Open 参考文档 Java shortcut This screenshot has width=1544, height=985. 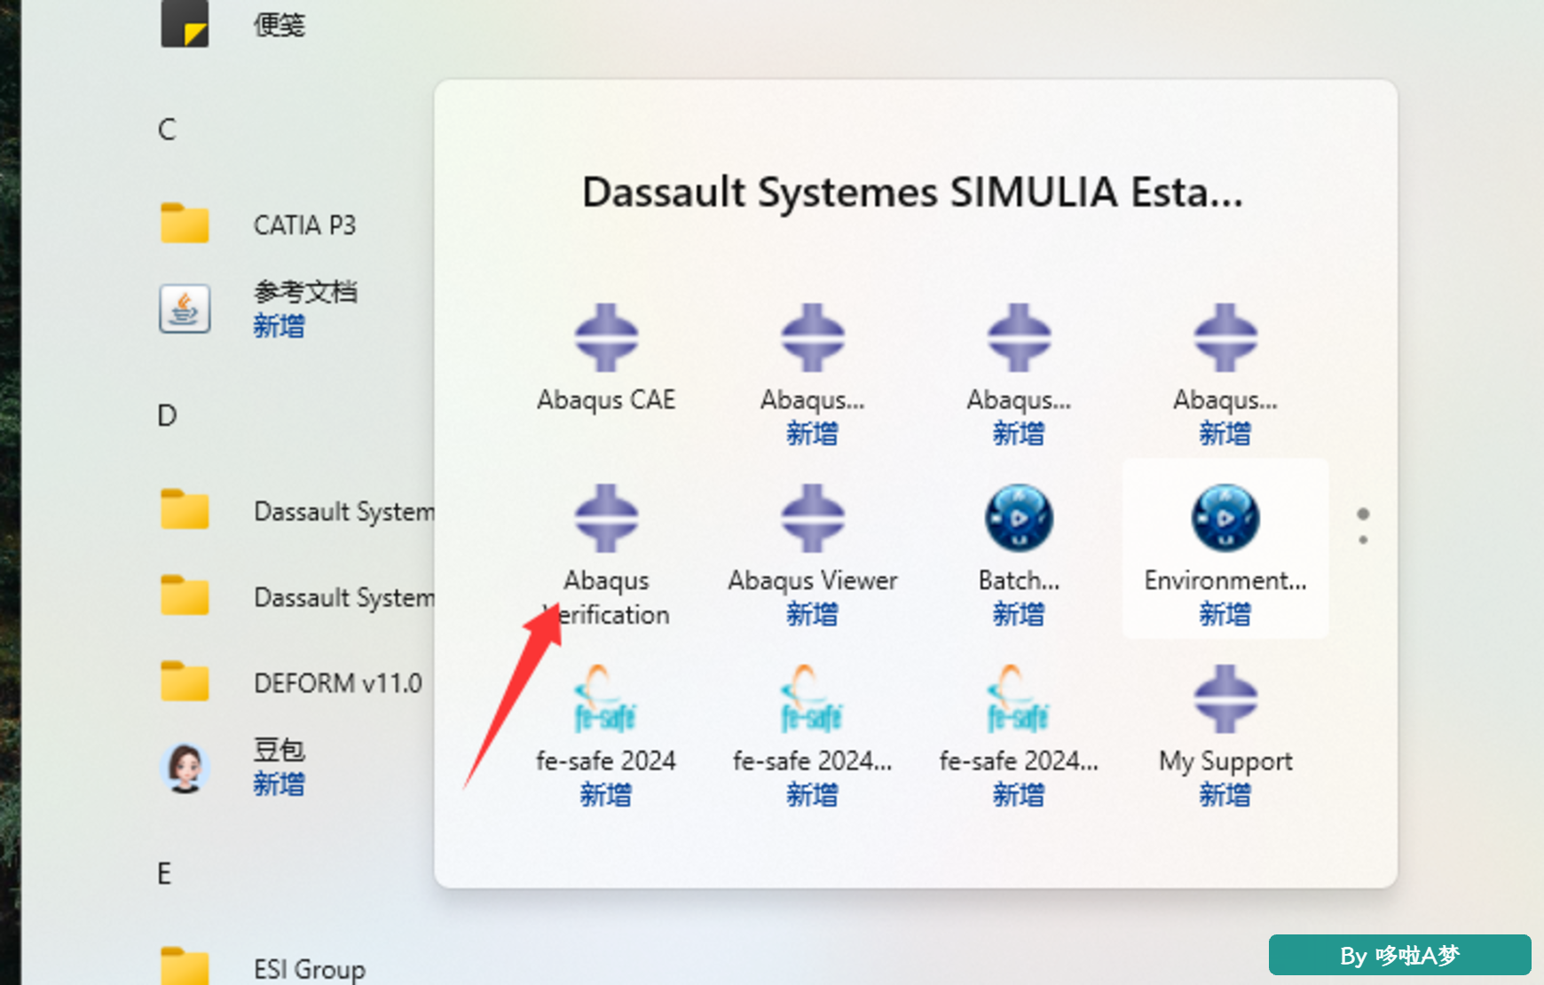coord(257,309)
